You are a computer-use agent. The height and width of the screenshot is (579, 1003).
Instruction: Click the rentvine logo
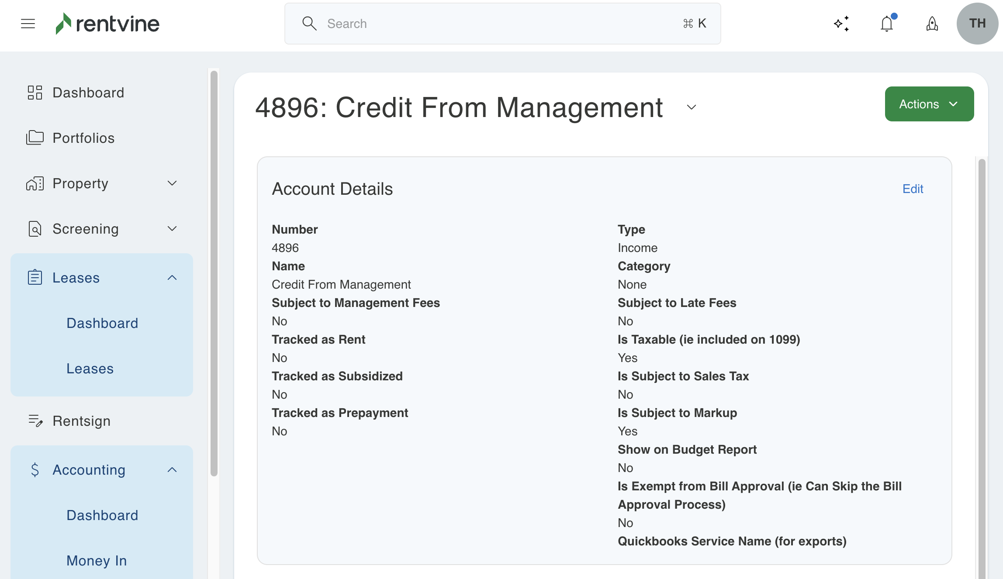click(x=107, y=24)
